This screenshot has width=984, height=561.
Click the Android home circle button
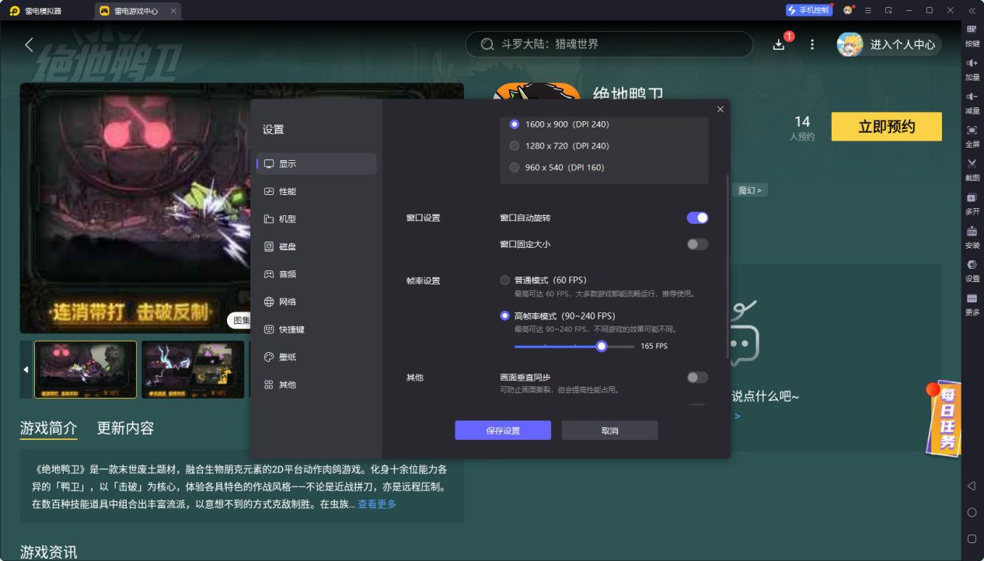[972, 512]
